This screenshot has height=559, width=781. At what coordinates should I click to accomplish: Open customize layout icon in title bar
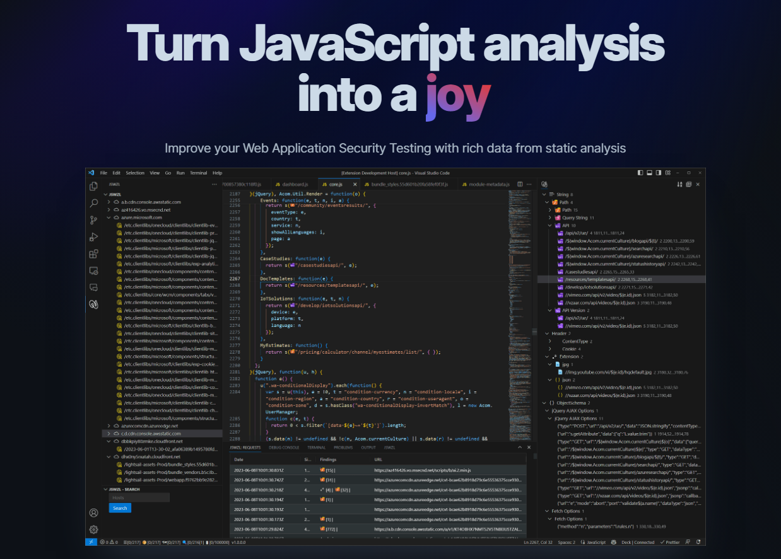pos(668,173)
